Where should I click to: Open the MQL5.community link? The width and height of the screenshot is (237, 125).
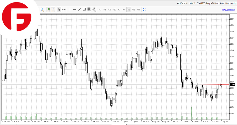[x=228, y=9]
